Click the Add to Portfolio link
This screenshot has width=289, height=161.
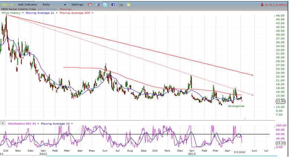pyautogui.click(x=47, y=9)
